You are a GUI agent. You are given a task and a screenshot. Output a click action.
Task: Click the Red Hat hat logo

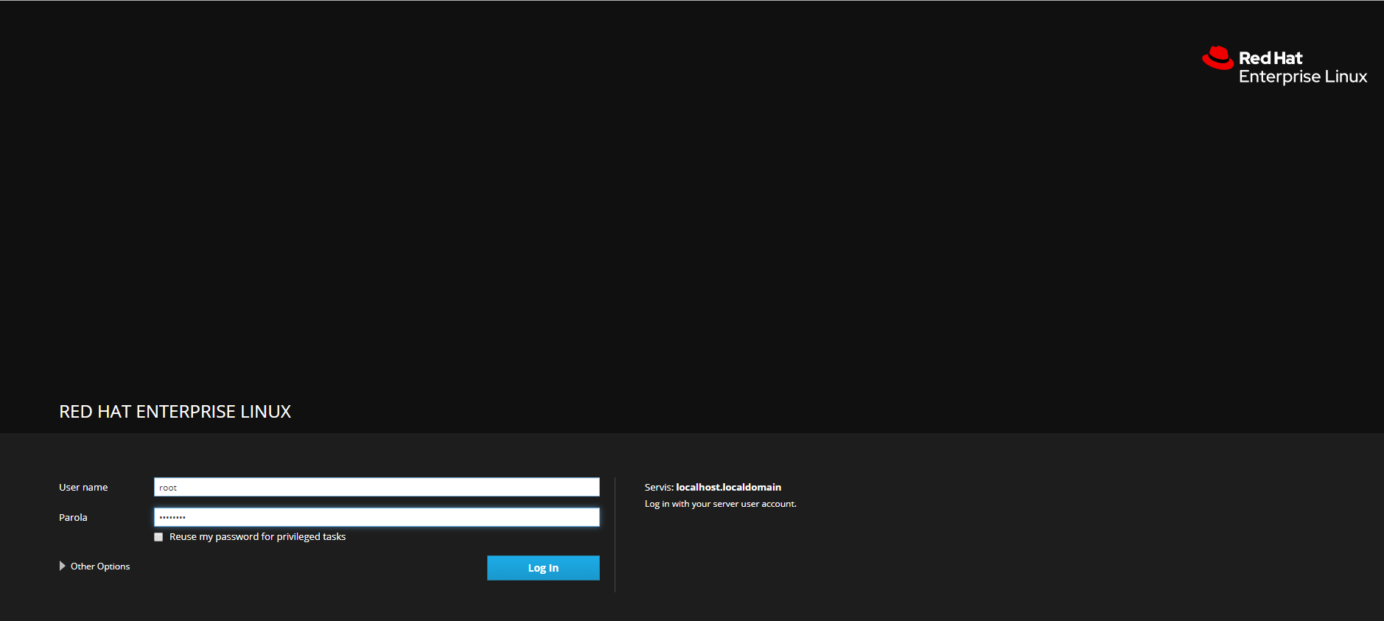(x=1217, y=58)
